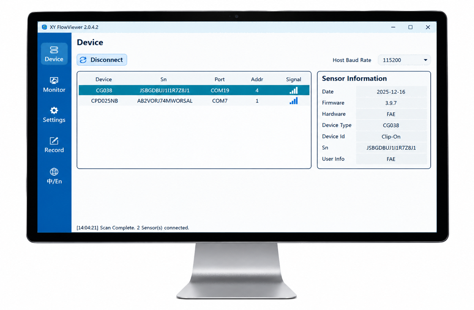
Task: Click the Hardware value FAE field
Action: 391,114
